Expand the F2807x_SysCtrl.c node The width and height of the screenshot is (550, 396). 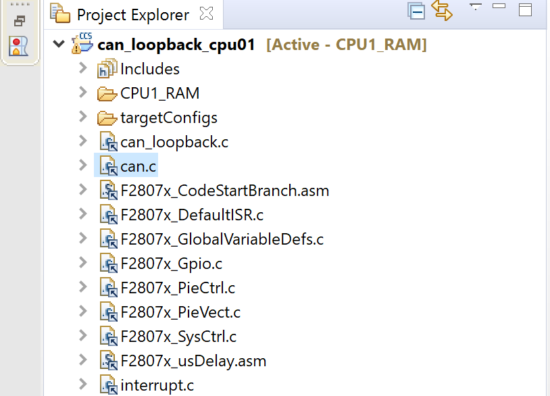click(82, 336)
